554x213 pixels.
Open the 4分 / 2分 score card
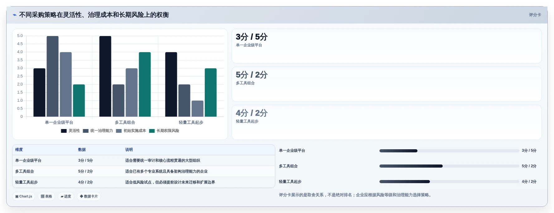387,122
